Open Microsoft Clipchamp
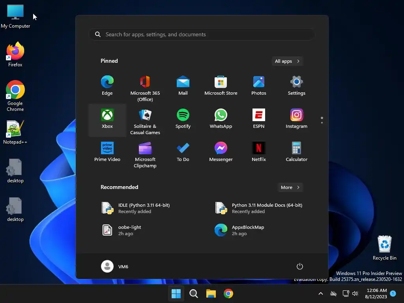 [145, 155]
